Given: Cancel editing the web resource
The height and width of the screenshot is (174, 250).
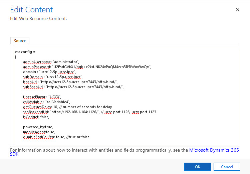Looking at the screenshot, I should tap(227, 167).
